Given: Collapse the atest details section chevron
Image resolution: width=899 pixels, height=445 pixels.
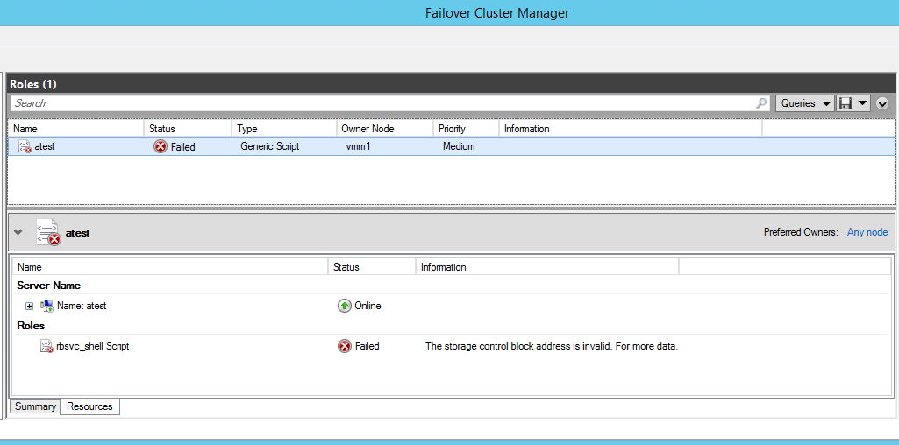Looking at the screenshot, I should [18, 232].
